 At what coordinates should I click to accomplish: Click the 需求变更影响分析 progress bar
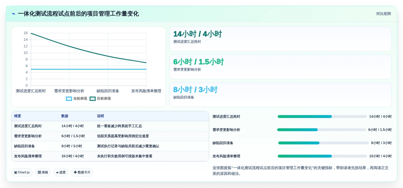pyautogui.click(x=321, y=130)
